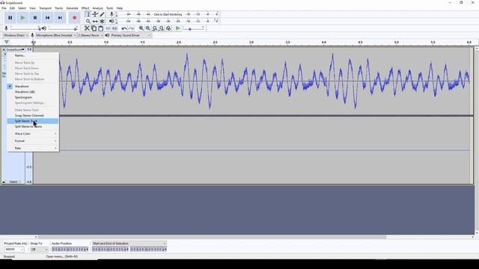Screen dimensions: 479x269
Task: Start playback with the green Play button
Action: (22, 18)
